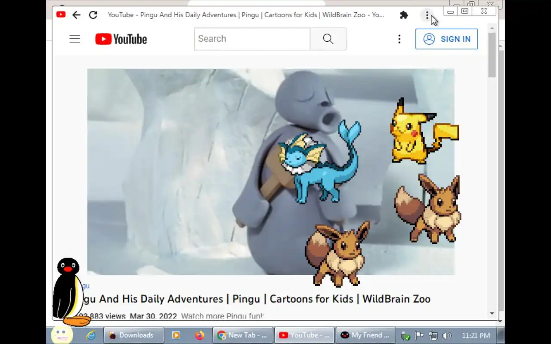The height and width of the screenshot is (344, 551).
Task: Reload the page with the refresh icon
Action: pos(93,15)
